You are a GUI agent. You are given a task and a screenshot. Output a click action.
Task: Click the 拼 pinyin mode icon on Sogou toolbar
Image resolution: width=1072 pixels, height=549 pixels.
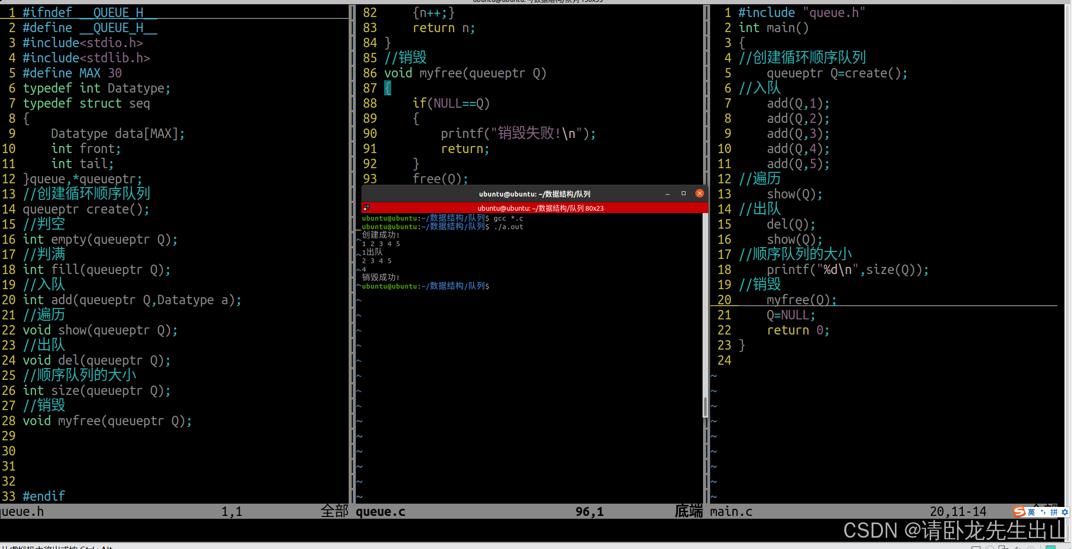1054,512
